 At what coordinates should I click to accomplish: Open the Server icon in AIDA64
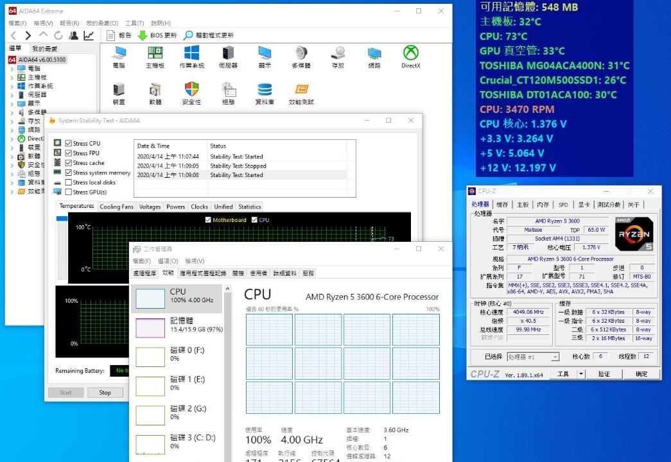tap(228, 57)
